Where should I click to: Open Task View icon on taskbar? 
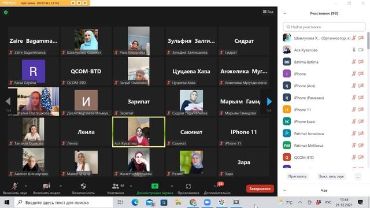[120, 202]
